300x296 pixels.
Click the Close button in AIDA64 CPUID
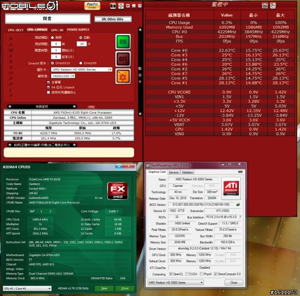125,288
